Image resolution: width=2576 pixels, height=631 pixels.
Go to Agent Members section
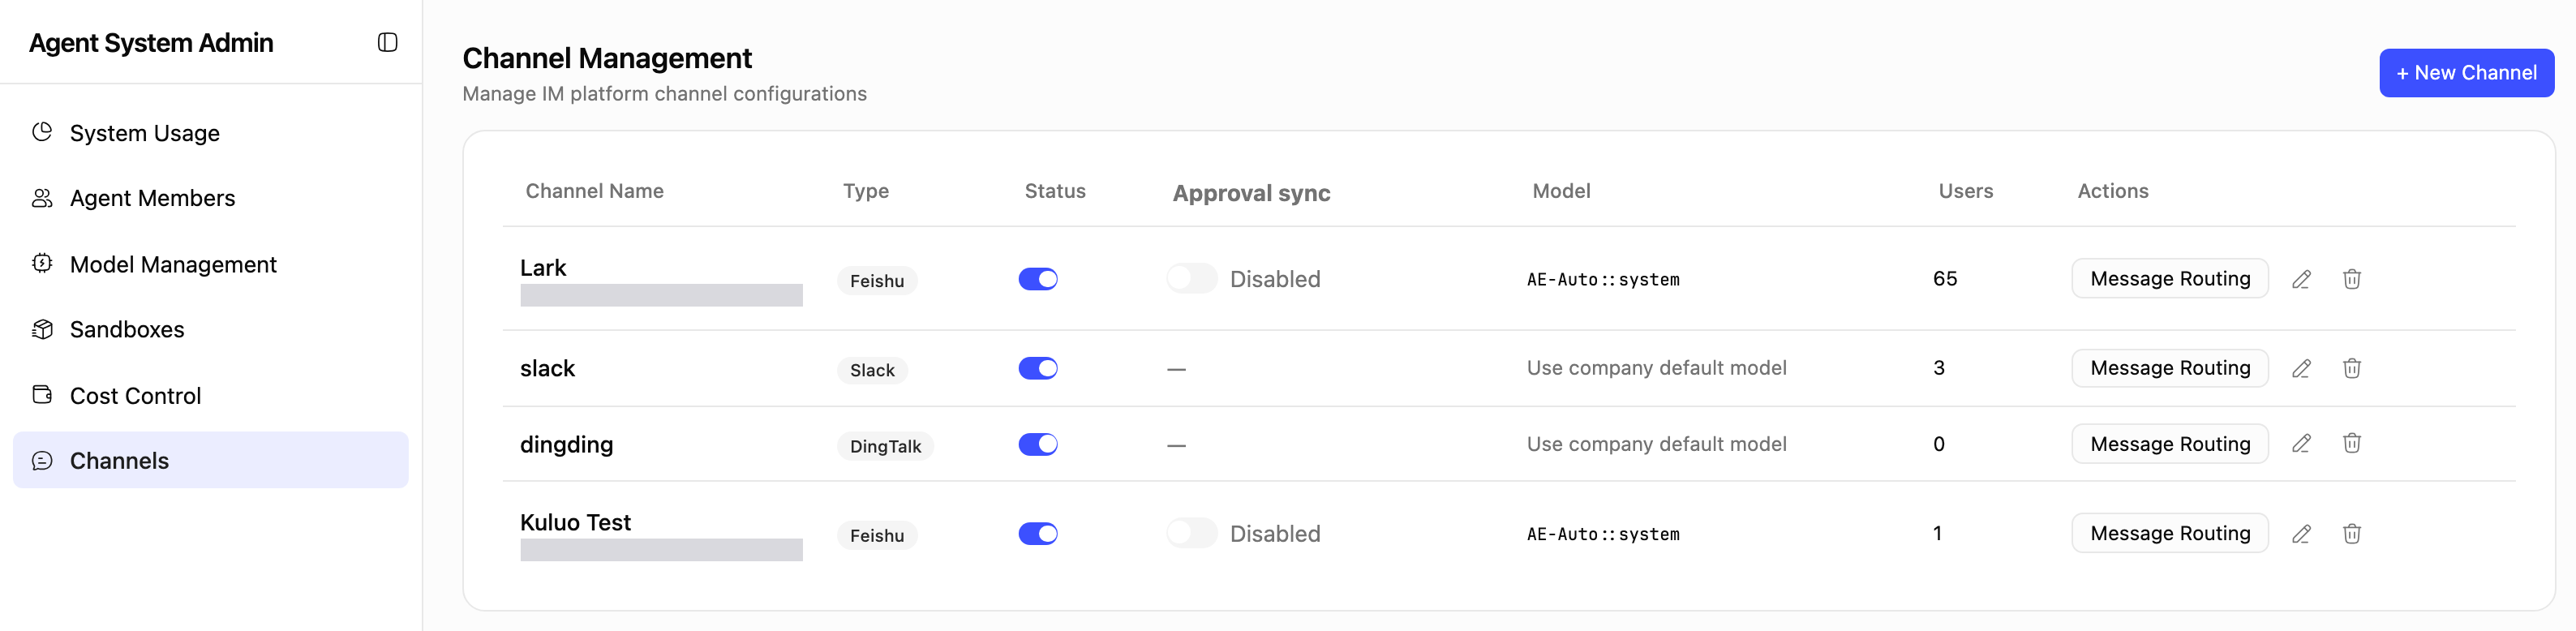coord(210,198)
